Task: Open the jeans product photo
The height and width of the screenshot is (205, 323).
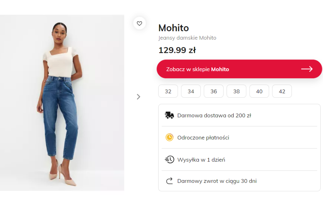Action: [x=62, y=102]
